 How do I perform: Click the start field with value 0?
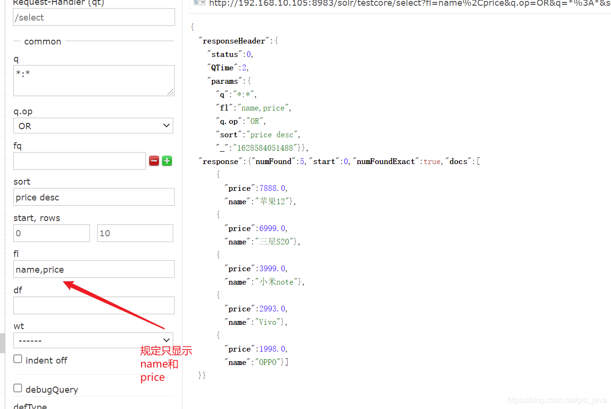pos(52,233)
